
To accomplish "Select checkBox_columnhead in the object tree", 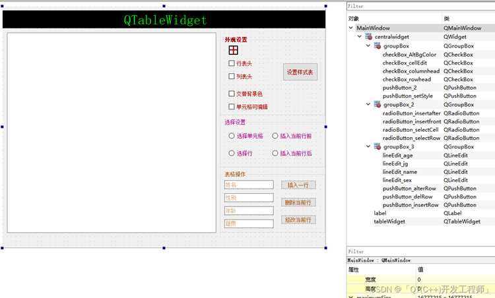I will coord(411,71).
